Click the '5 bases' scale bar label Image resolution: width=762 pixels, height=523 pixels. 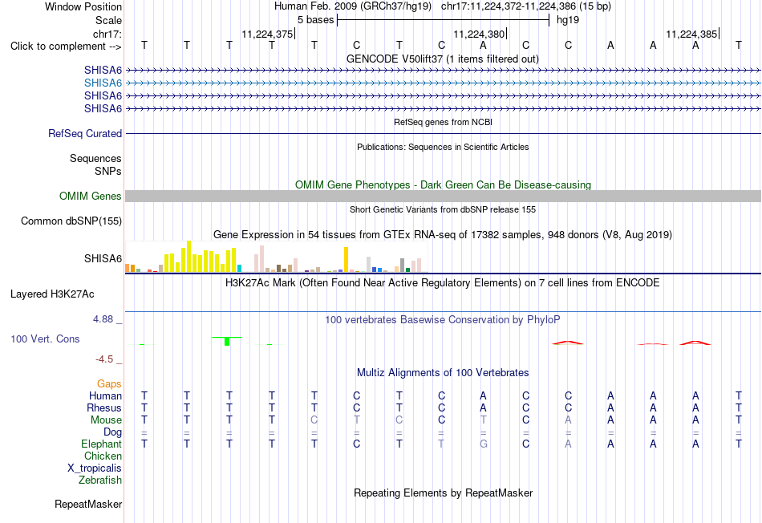click(316, 20)
